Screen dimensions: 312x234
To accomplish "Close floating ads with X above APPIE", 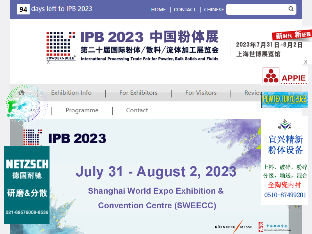I will pyautogui.click(x=306, y=62).
